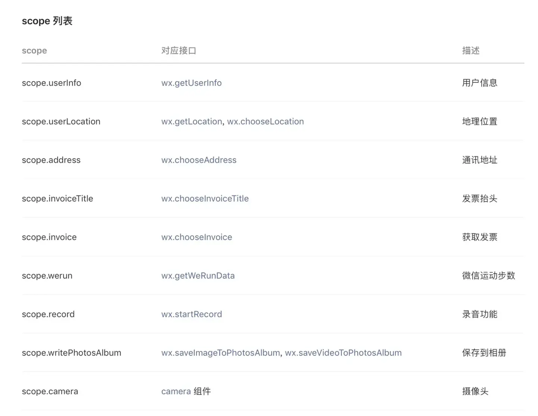Open the wx.chooseInvoice link
This screenshot has height=416, width=538.
197,237
